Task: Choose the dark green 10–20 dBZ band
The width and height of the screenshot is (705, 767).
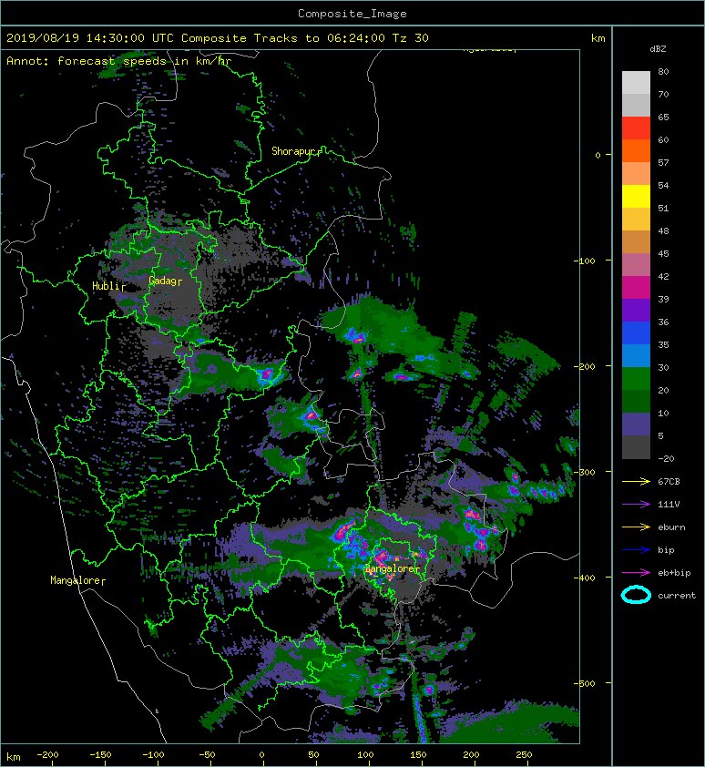Action: tap(636, 401)
